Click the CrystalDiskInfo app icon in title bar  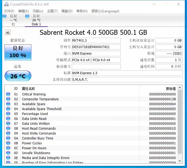(x=7, y=4)
